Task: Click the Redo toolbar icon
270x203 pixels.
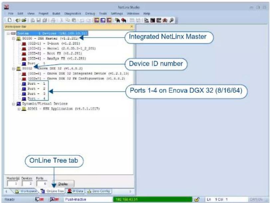Action: (x=88, y=21)
